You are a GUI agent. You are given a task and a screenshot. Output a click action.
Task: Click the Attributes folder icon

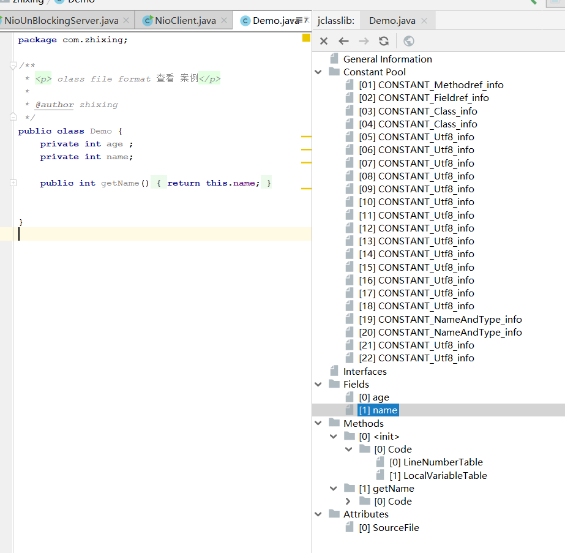(x=334, y=514)
